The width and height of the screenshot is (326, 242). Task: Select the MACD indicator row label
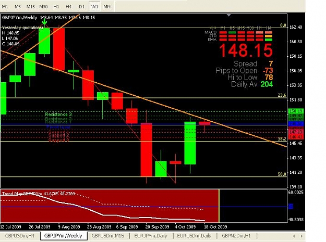(x=211, y=32)
